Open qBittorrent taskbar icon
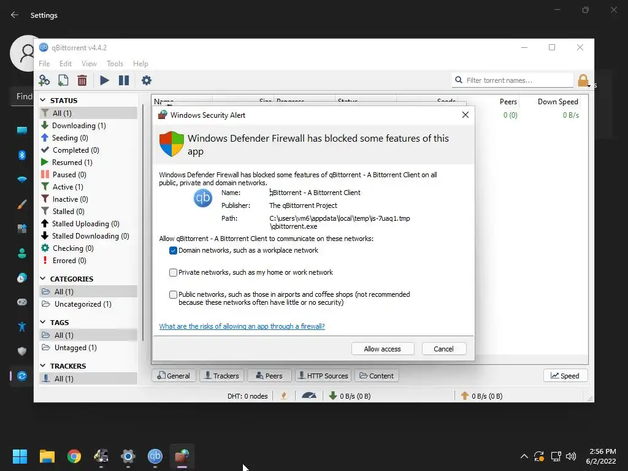The height and width of the screenshot is (471, 628). point(155,456)
